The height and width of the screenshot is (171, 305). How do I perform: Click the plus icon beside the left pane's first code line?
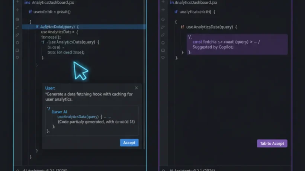pos(17,10)
